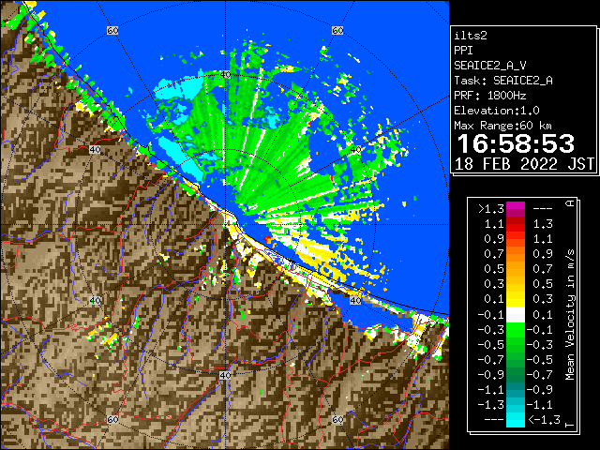The image size is (600, 450).
Task: Click the 'Mean Velocity in m/s' legend title
Action: 570,314
